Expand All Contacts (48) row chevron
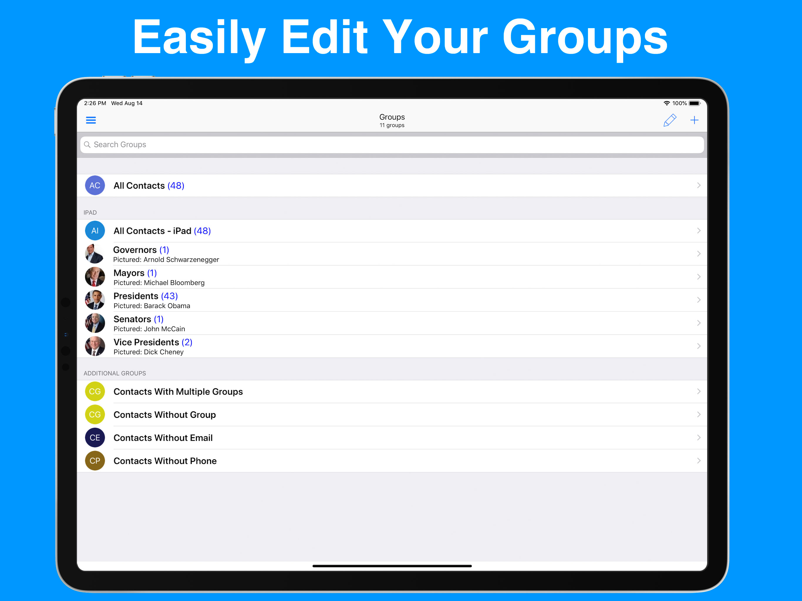The width and height of the screenshot is (802, 601). click(x=699, y=185)
